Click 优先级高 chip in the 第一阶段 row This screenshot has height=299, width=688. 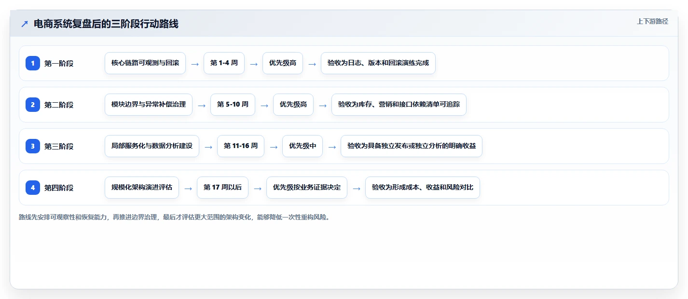coord(283,63)
